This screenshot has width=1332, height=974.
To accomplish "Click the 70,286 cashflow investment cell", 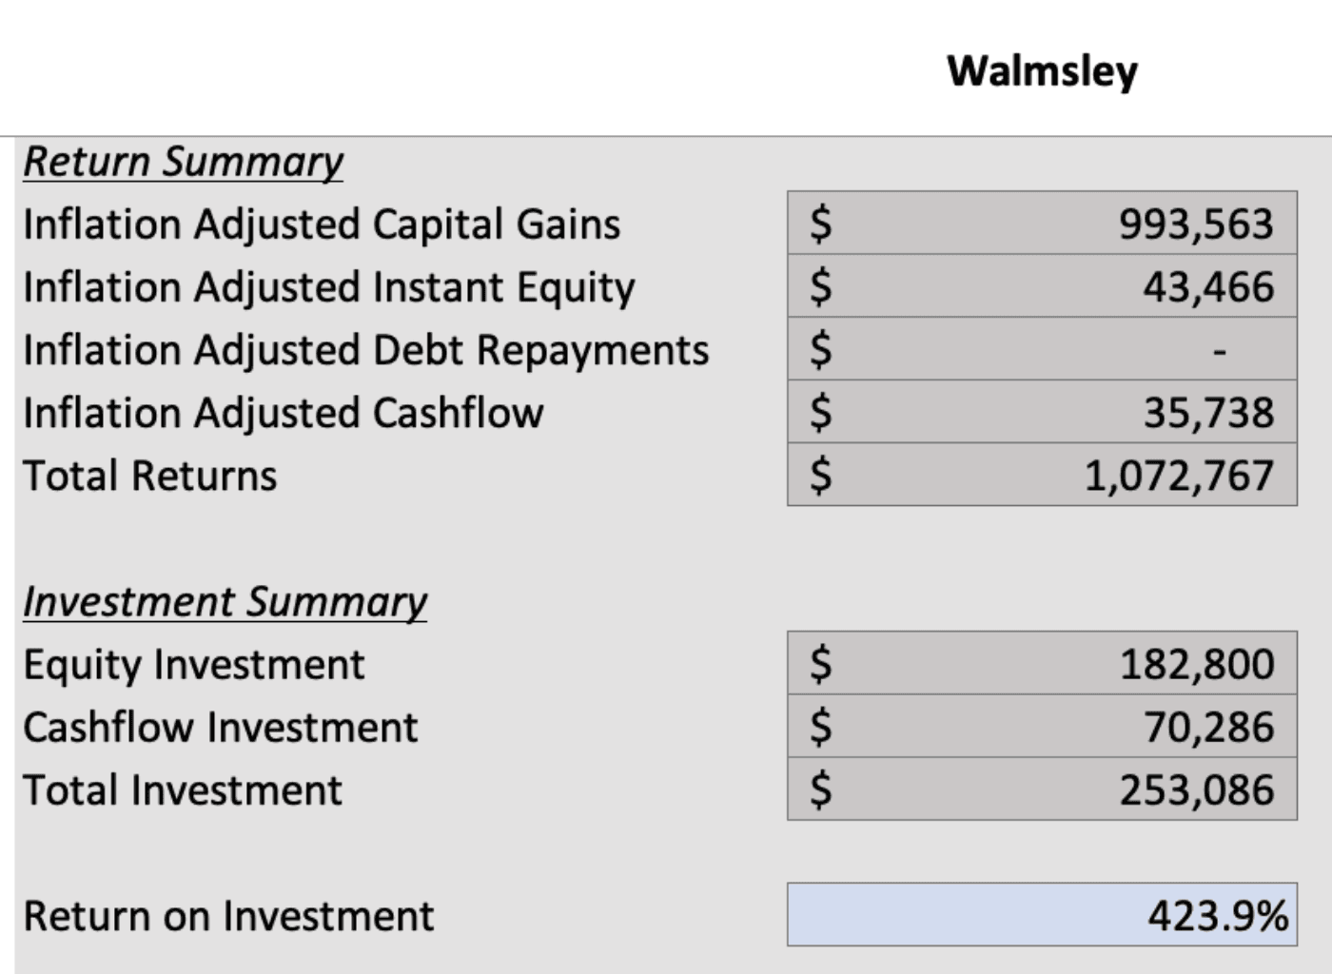I will [1042, 727].
